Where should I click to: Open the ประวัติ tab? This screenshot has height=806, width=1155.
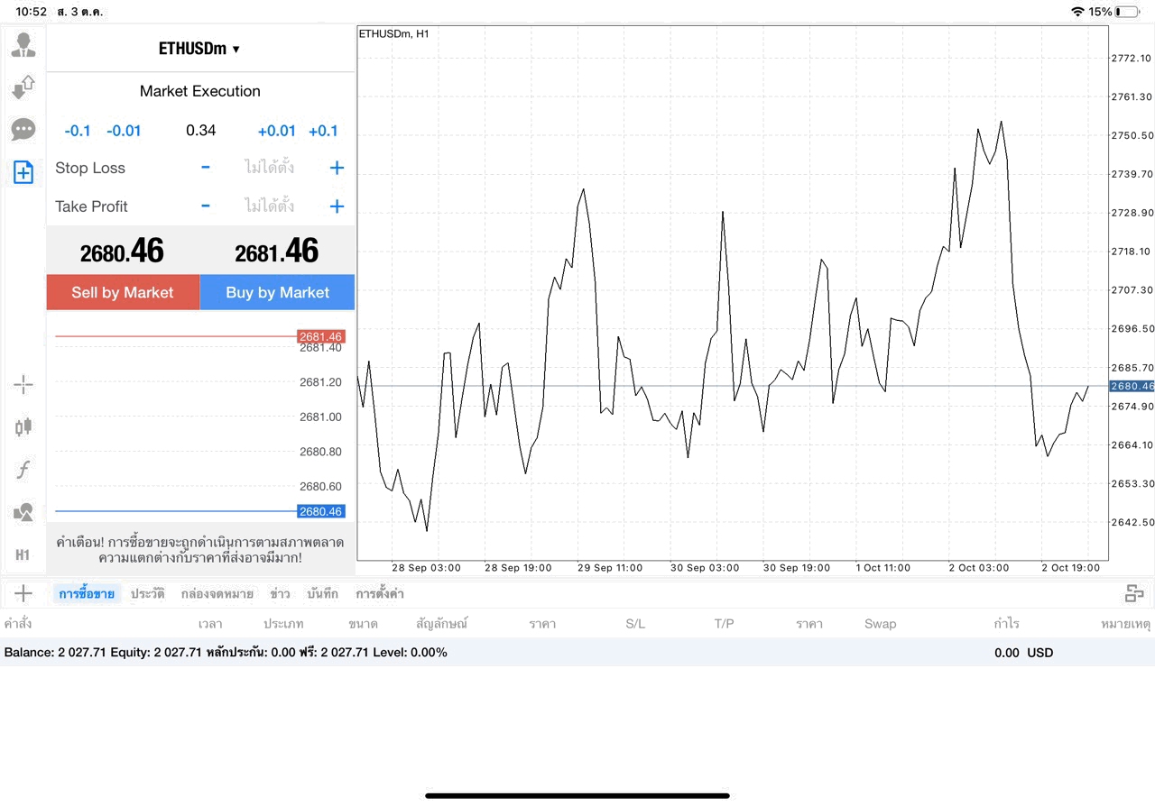147,594
